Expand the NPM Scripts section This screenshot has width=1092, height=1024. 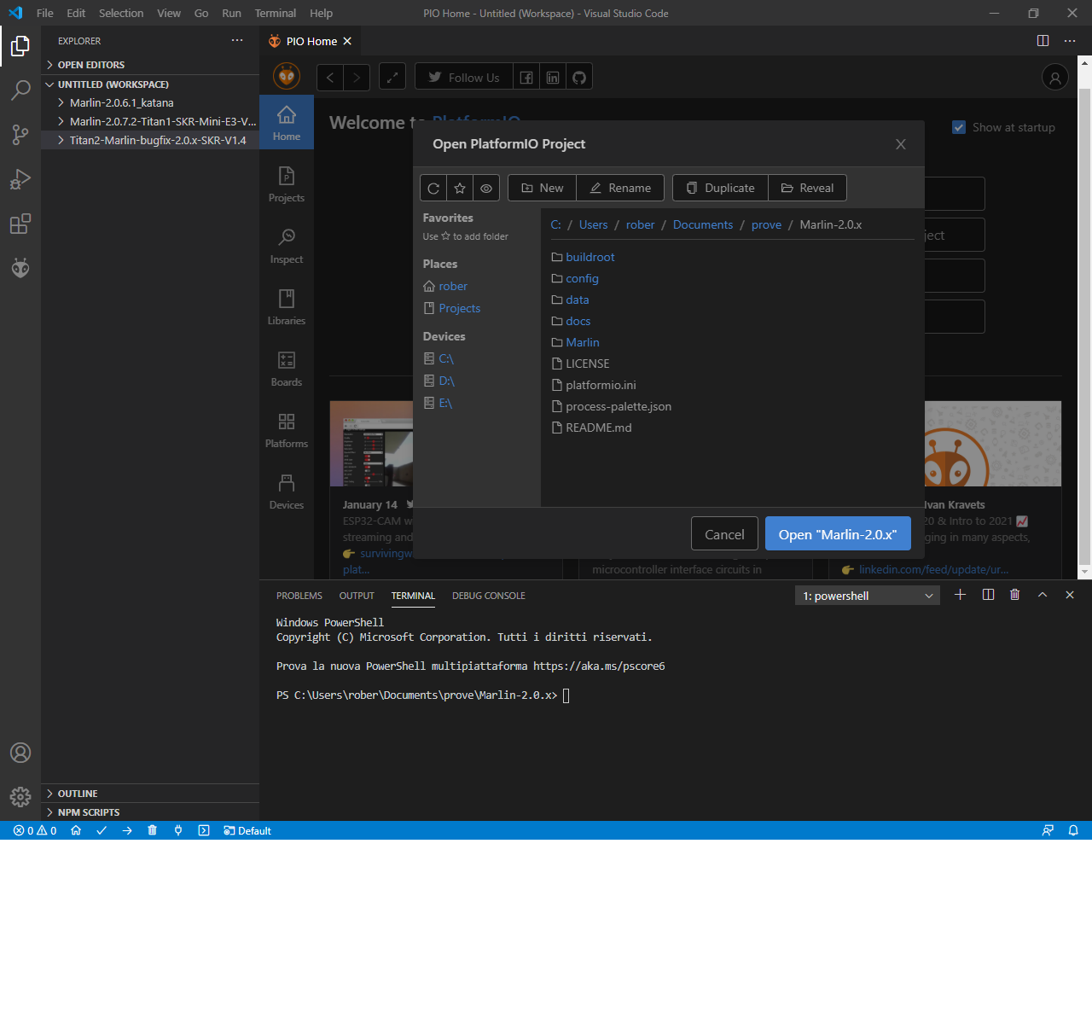(x=150, y=812)
